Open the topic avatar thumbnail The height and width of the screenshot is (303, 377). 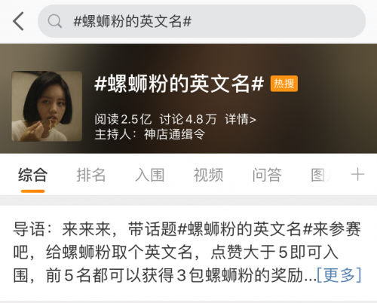(x=47, y=106)
